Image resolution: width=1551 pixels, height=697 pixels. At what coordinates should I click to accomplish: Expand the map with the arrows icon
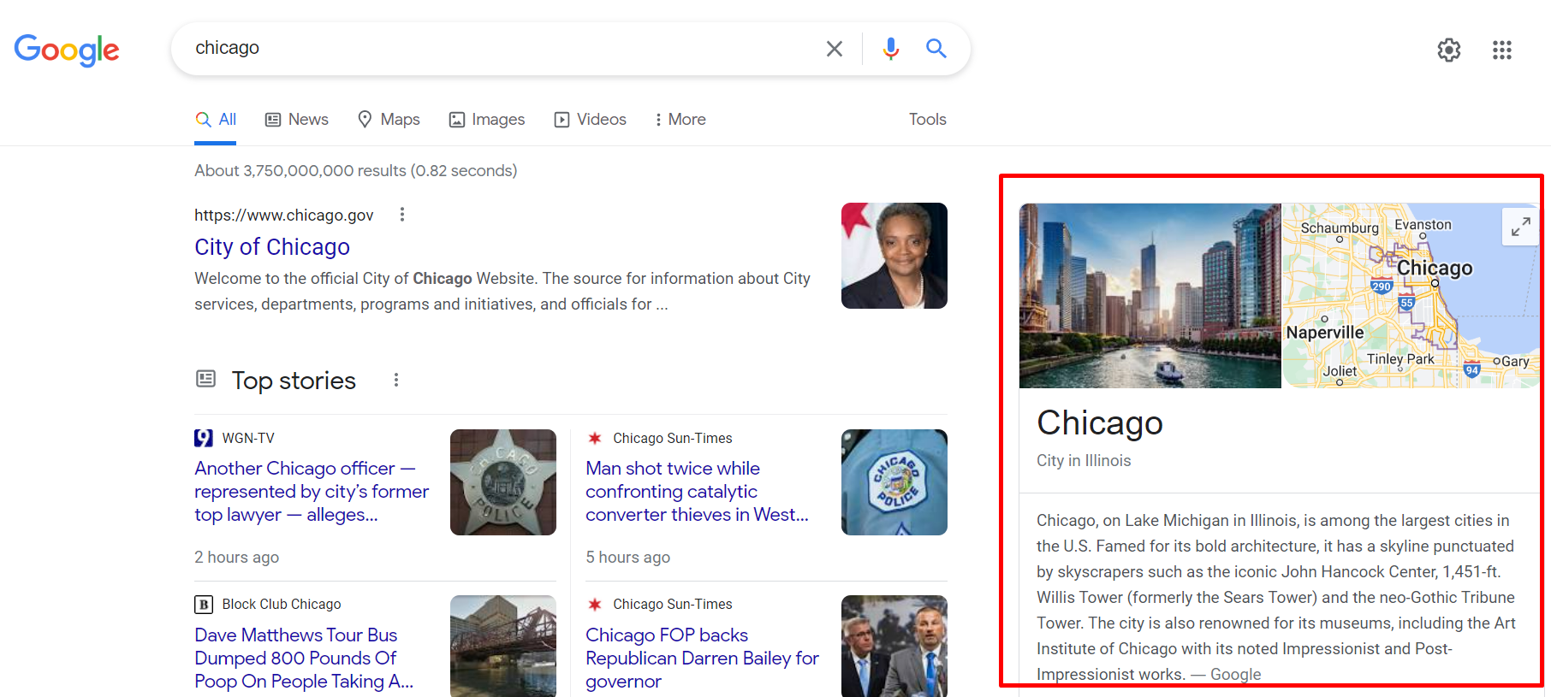click(x=1521, y=227)
